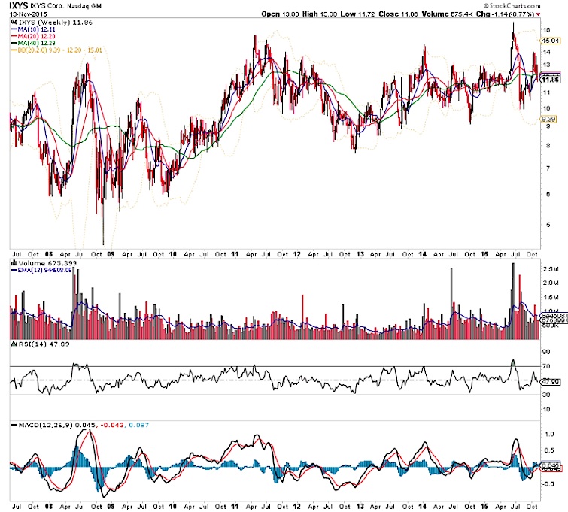Viewport: 568px width, 512px height.
Task: Click the red line swatch beside MA(20)
Action: pos(14,36)
